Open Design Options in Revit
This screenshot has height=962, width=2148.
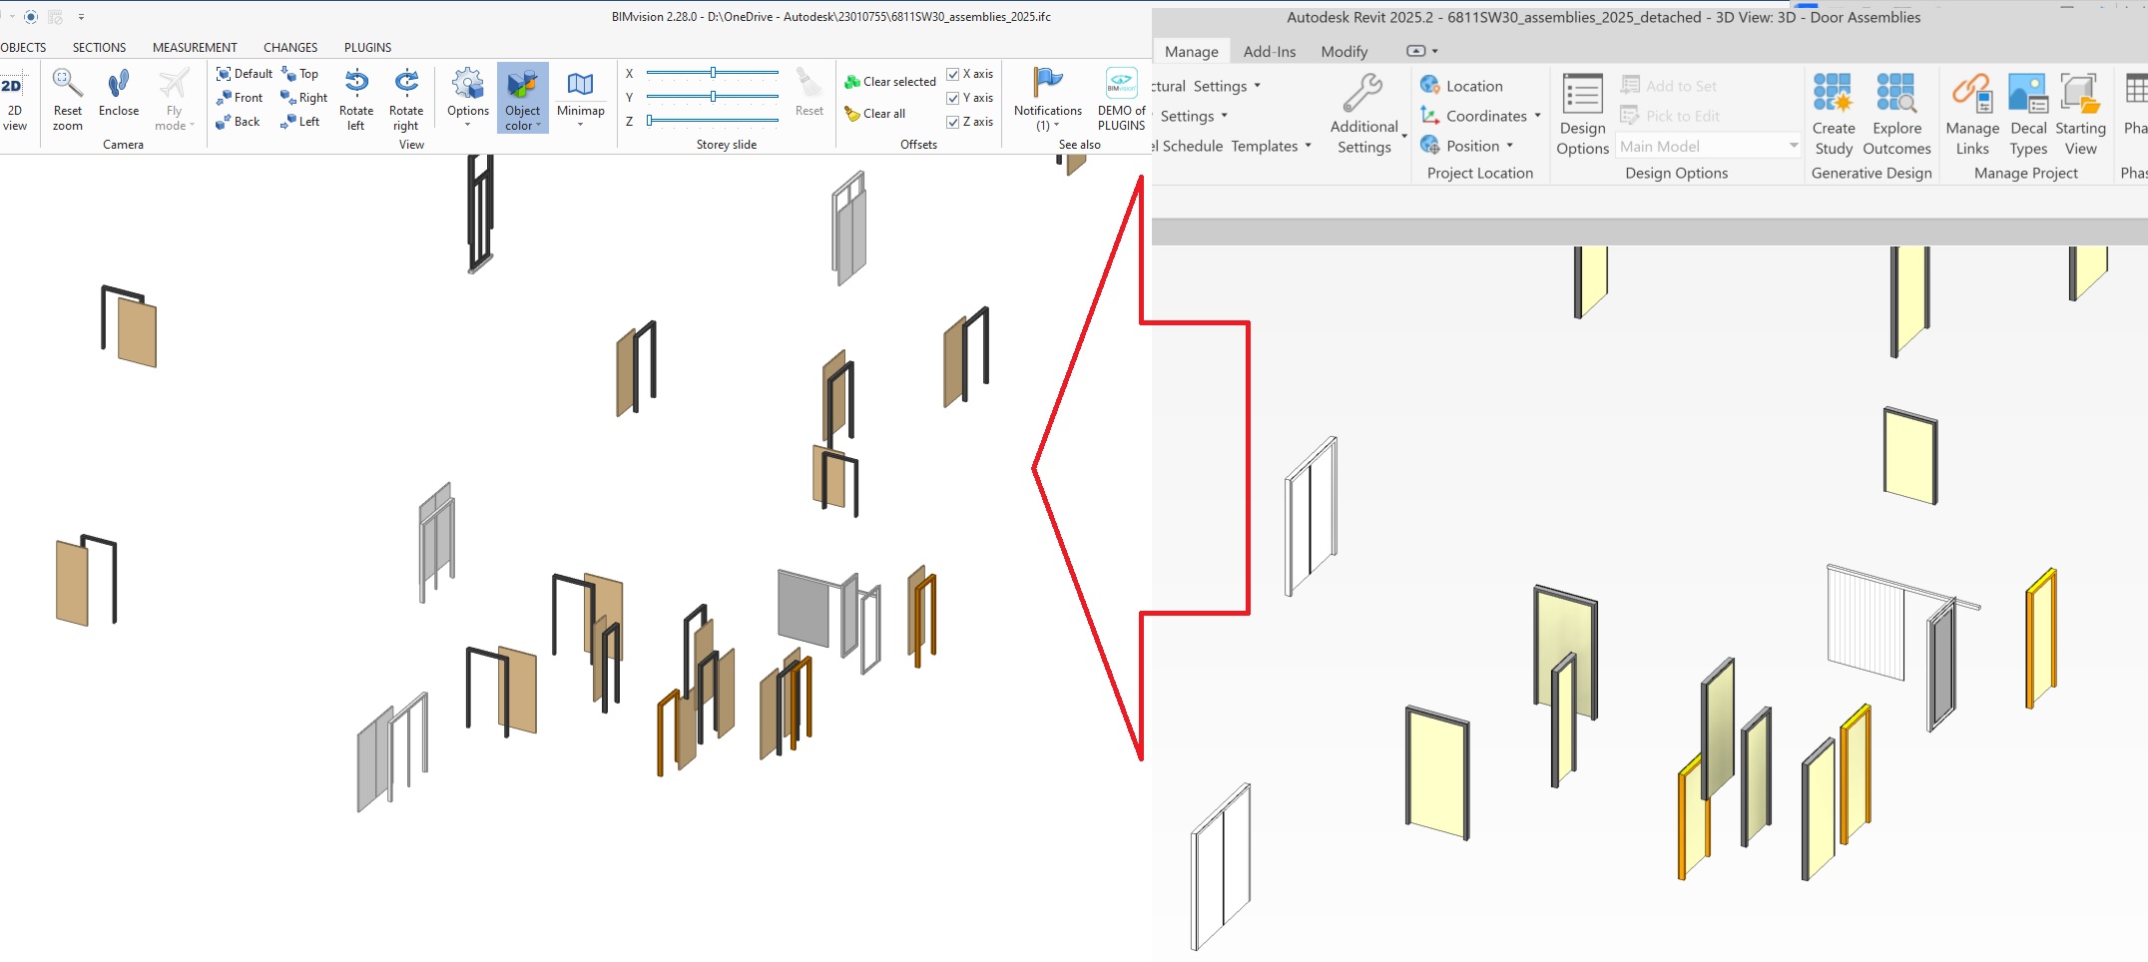point(1581,115)
